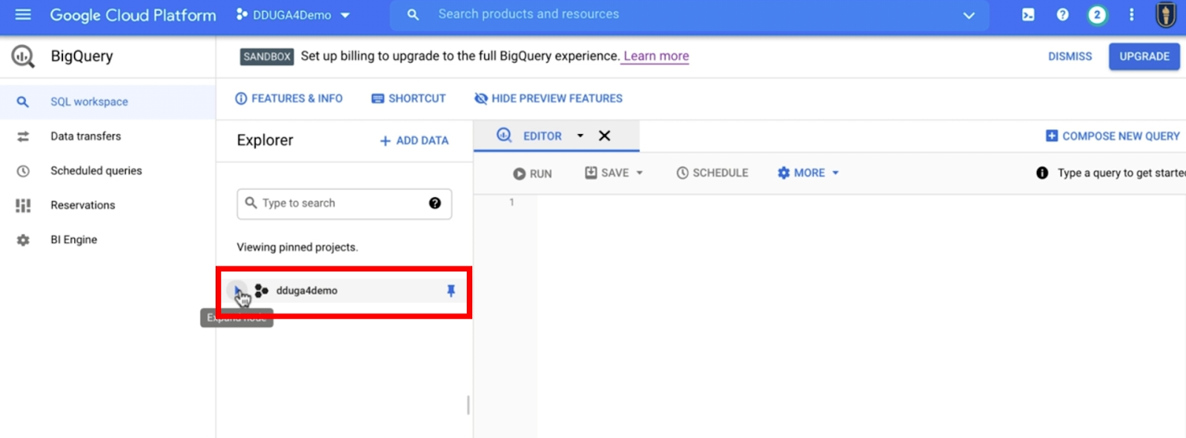Click the Reservations grid icon
Screen dimensions: 1186x438
pos(23,205)
